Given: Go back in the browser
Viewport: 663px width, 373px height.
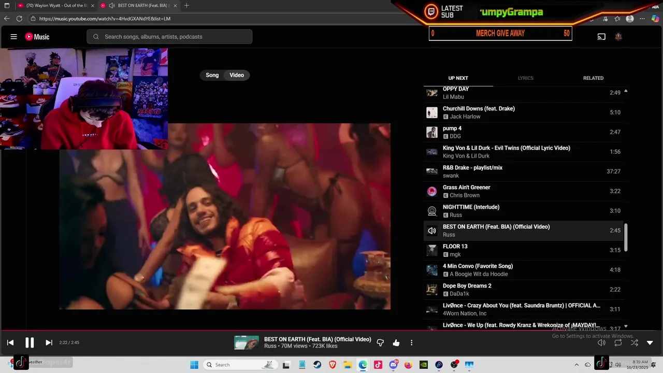Looking at the screenshot, I should (x=7, y=19).
